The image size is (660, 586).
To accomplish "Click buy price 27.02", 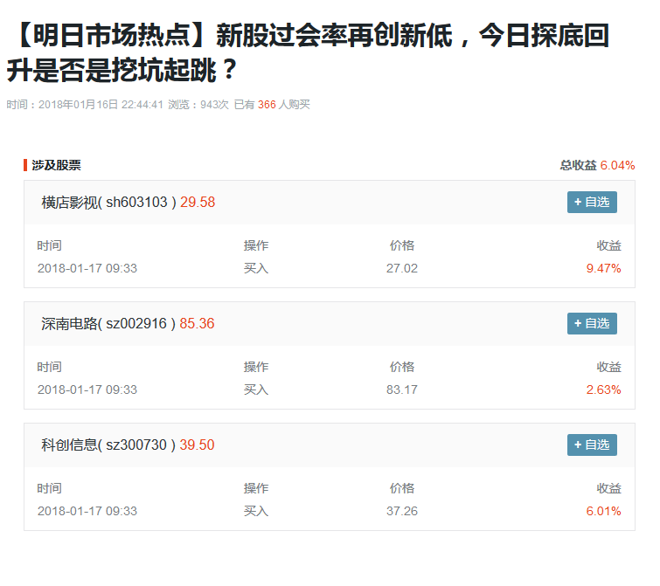I will click(402, 268).
